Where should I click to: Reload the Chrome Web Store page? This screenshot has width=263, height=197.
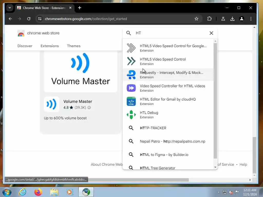pyautogui.click(x=29, y=19)
